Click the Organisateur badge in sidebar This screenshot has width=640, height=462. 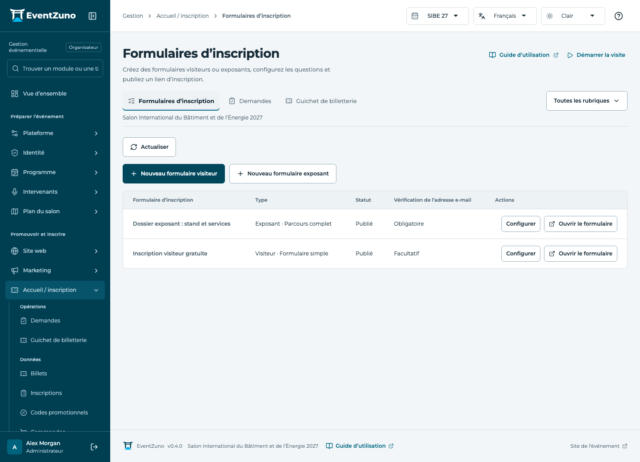pyautogui.click(x=84, y=48)
